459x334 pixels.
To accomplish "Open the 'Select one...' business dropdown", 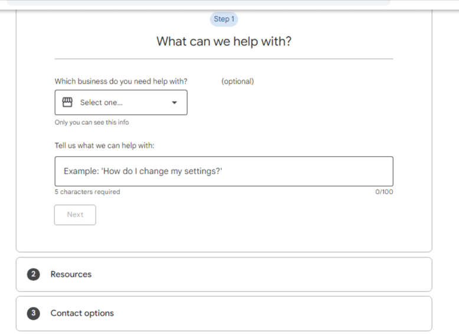I will coord(121,102).
